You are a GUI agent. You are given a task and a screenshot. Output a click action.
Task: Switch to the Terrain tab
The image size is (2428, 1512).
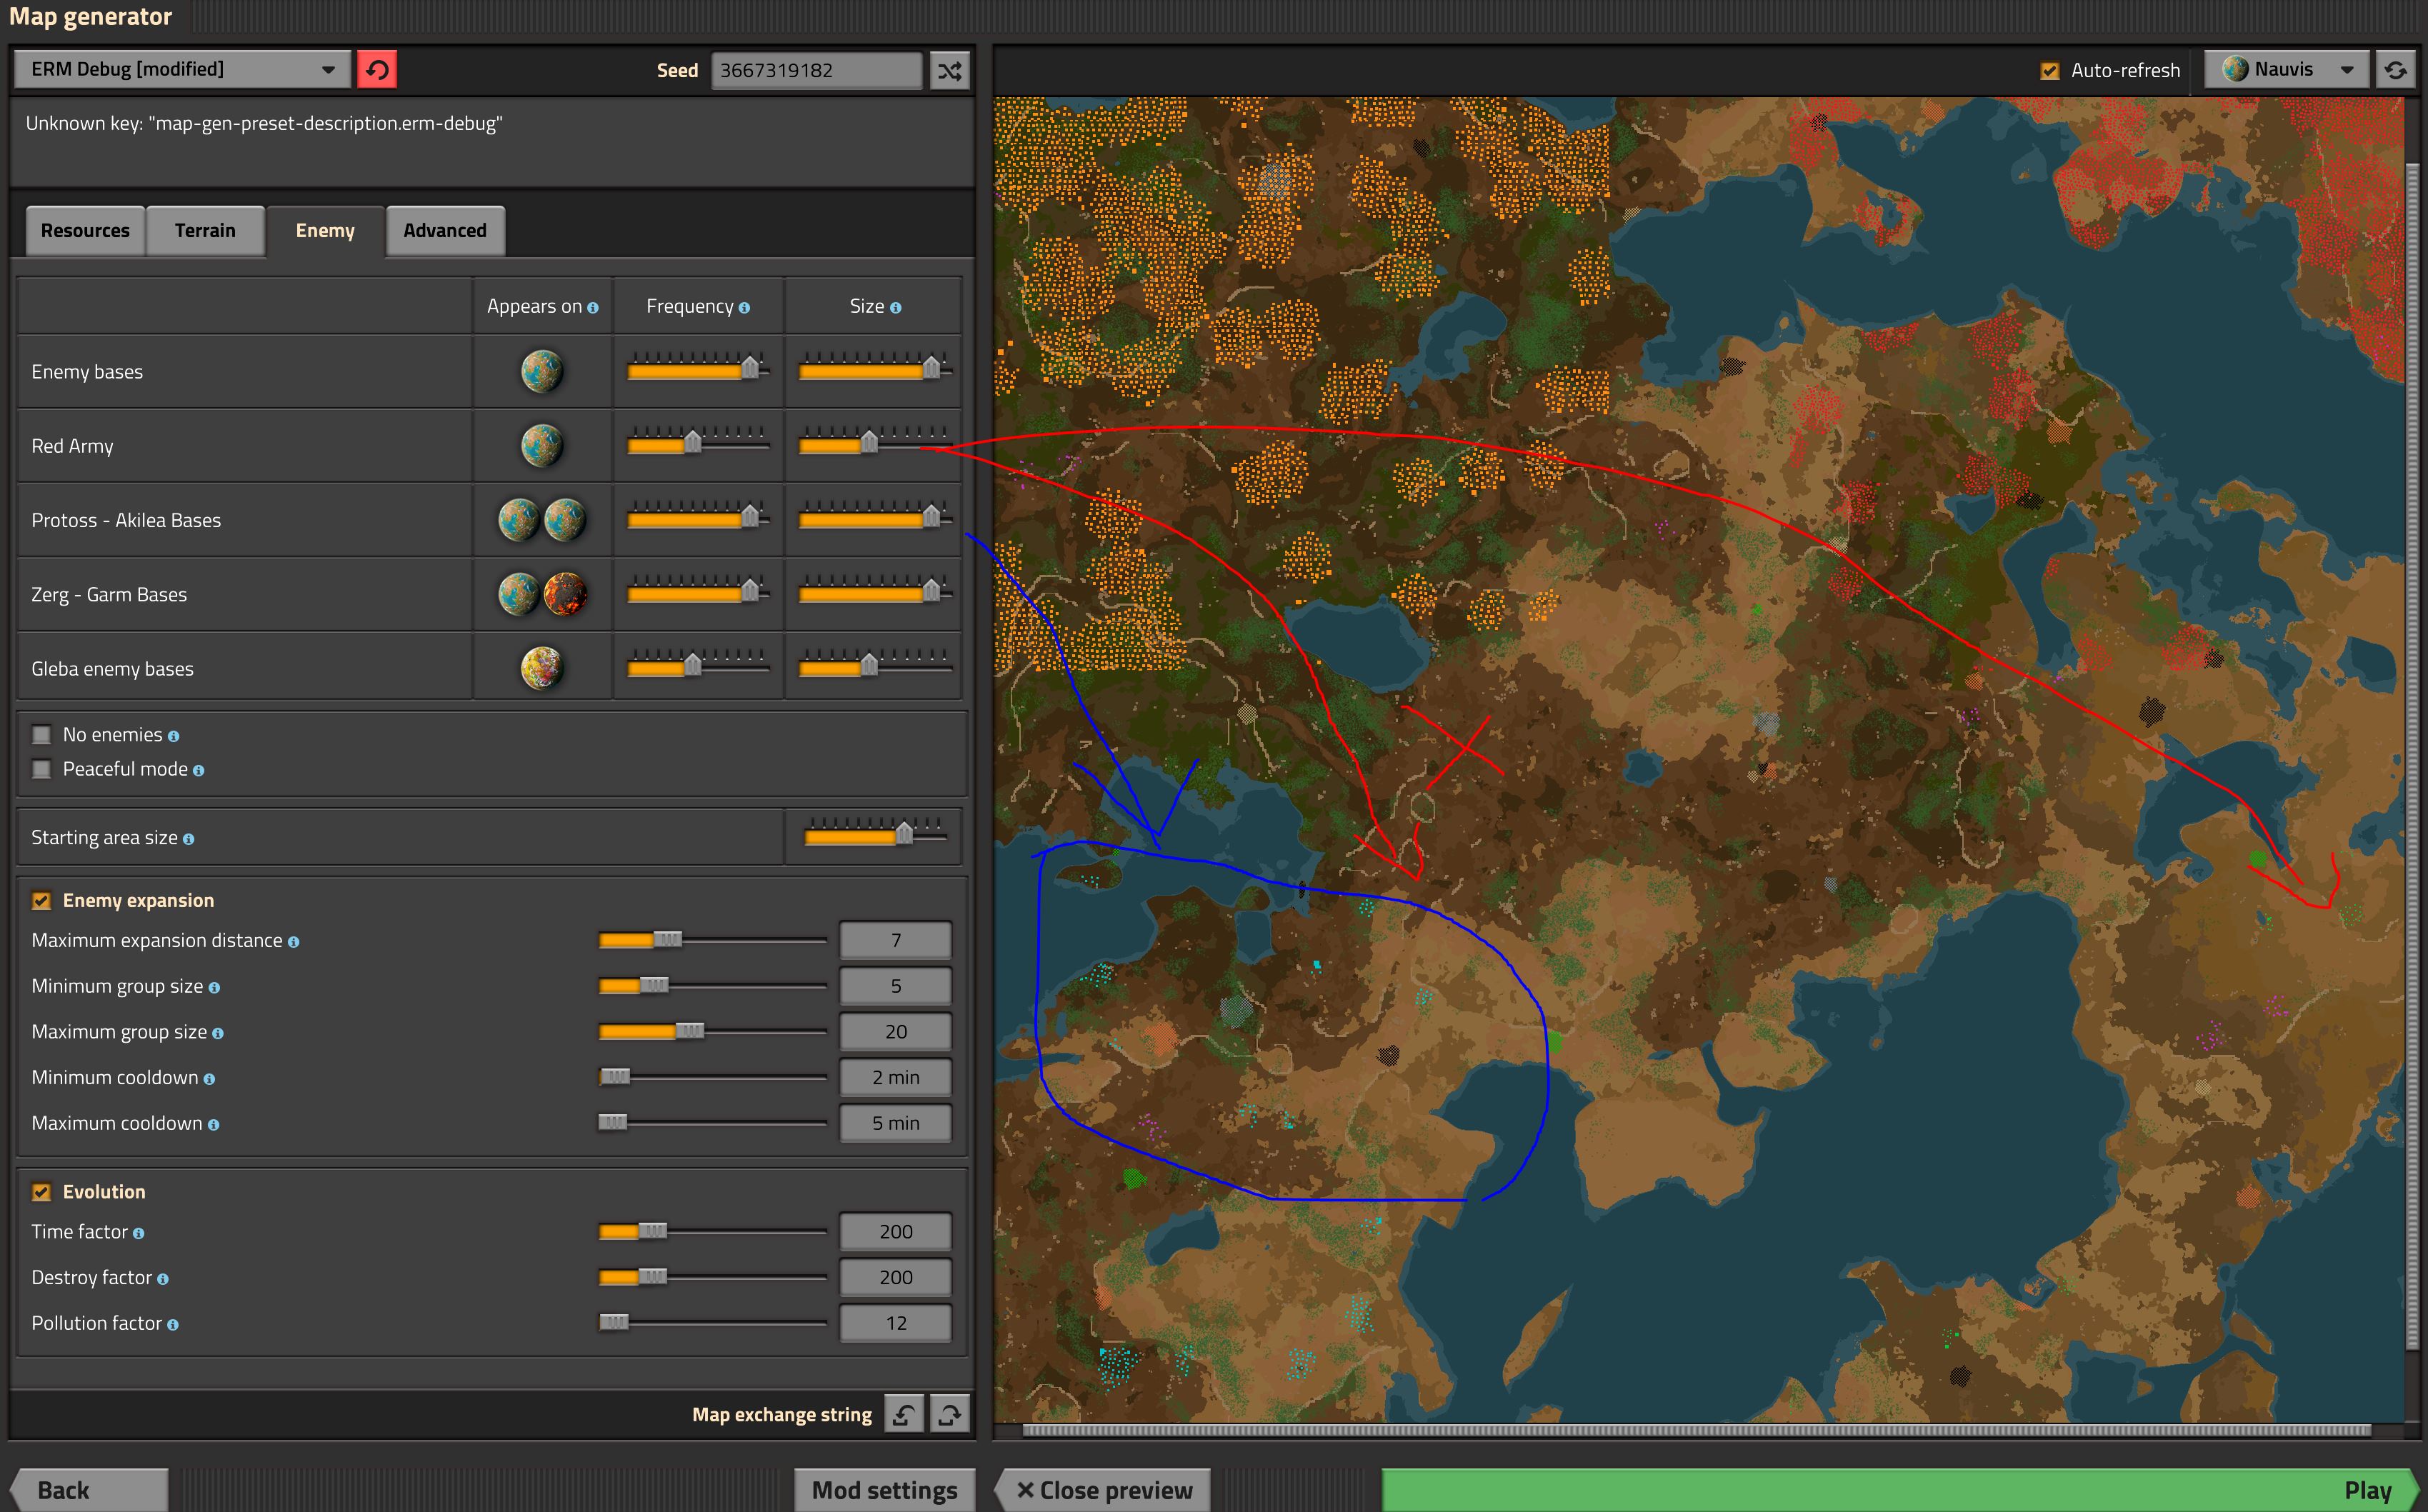tap(205, 230)
